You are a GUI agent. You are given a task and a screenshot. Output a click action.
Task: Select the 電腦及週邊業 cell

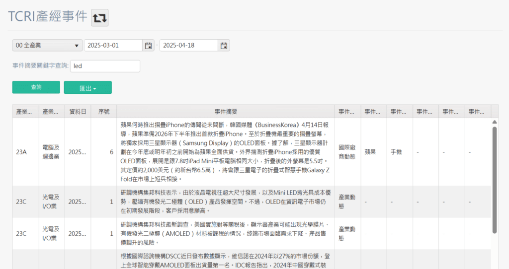pyautogui.click(x=52, y=152)
